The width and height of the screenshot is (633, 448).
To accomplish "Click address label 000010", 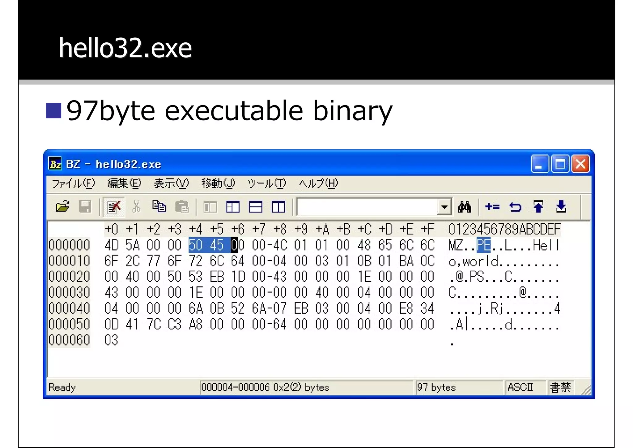I will tap(69, 261).
